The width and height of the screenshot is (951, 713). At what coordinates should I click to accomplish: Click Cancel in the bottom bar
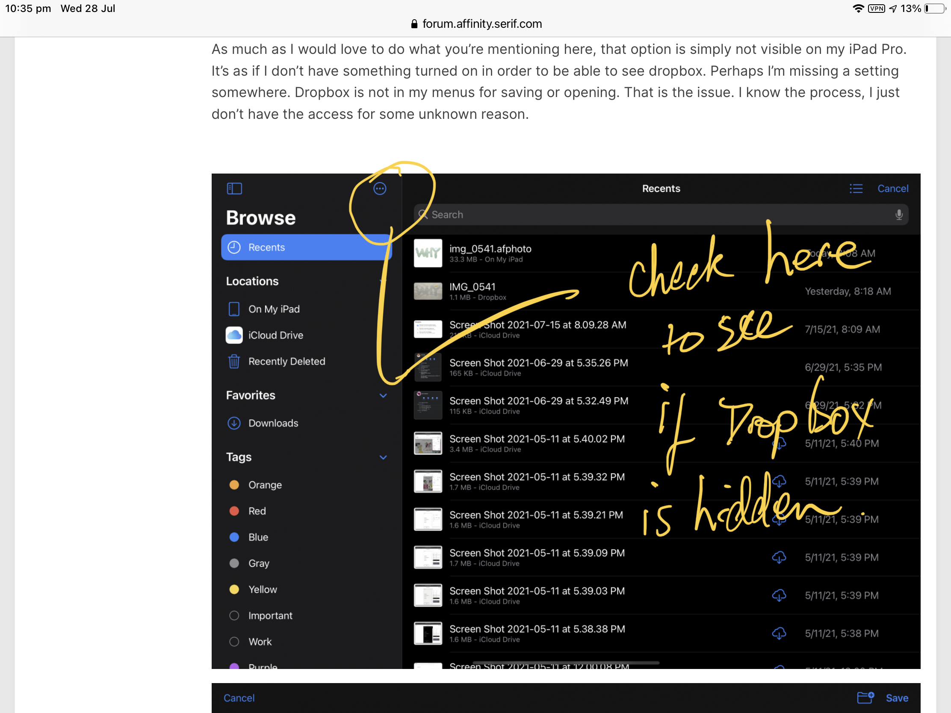click(239, 698)
